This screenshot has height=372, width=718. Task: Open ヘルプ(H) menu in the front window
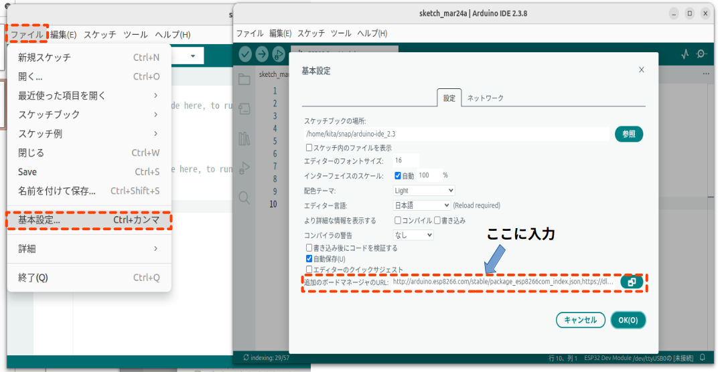click(372, 33)
